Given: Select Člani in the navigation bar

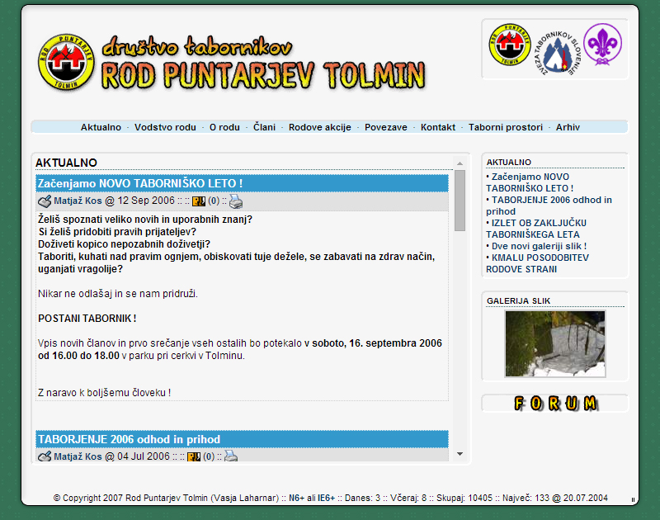Looking at the screenshot, I should point(264,127).
